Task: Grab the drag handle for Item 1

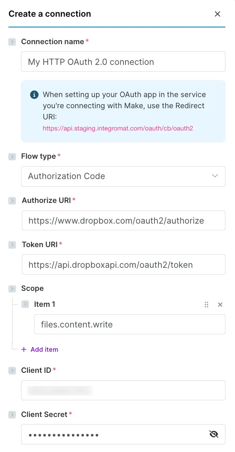Action: 206,304
